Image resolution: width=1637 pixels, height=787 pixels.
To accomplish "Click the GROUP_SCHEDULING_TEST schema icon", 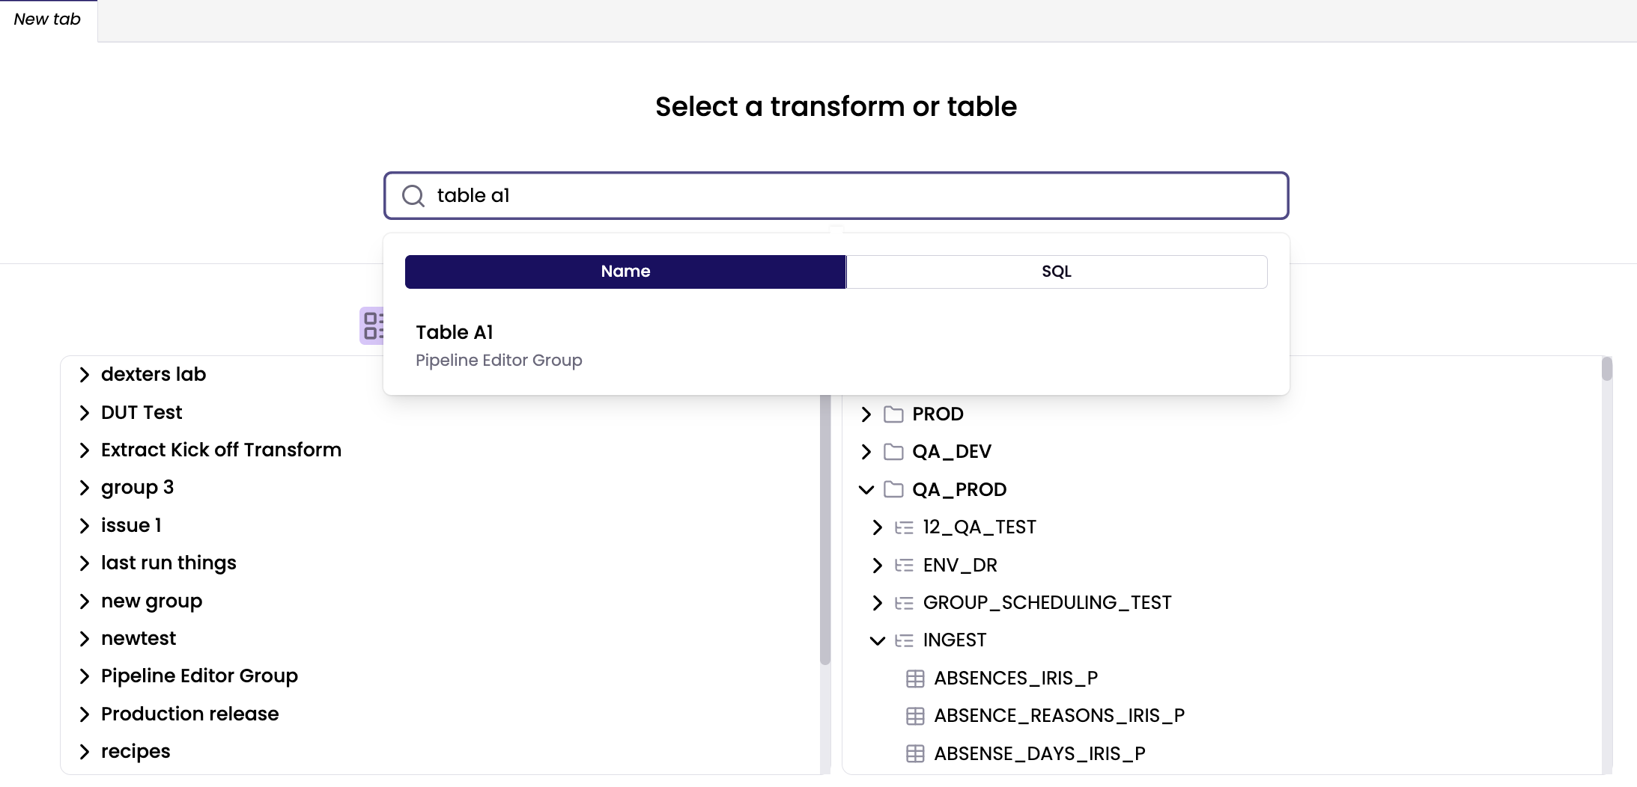I will 904,602.
